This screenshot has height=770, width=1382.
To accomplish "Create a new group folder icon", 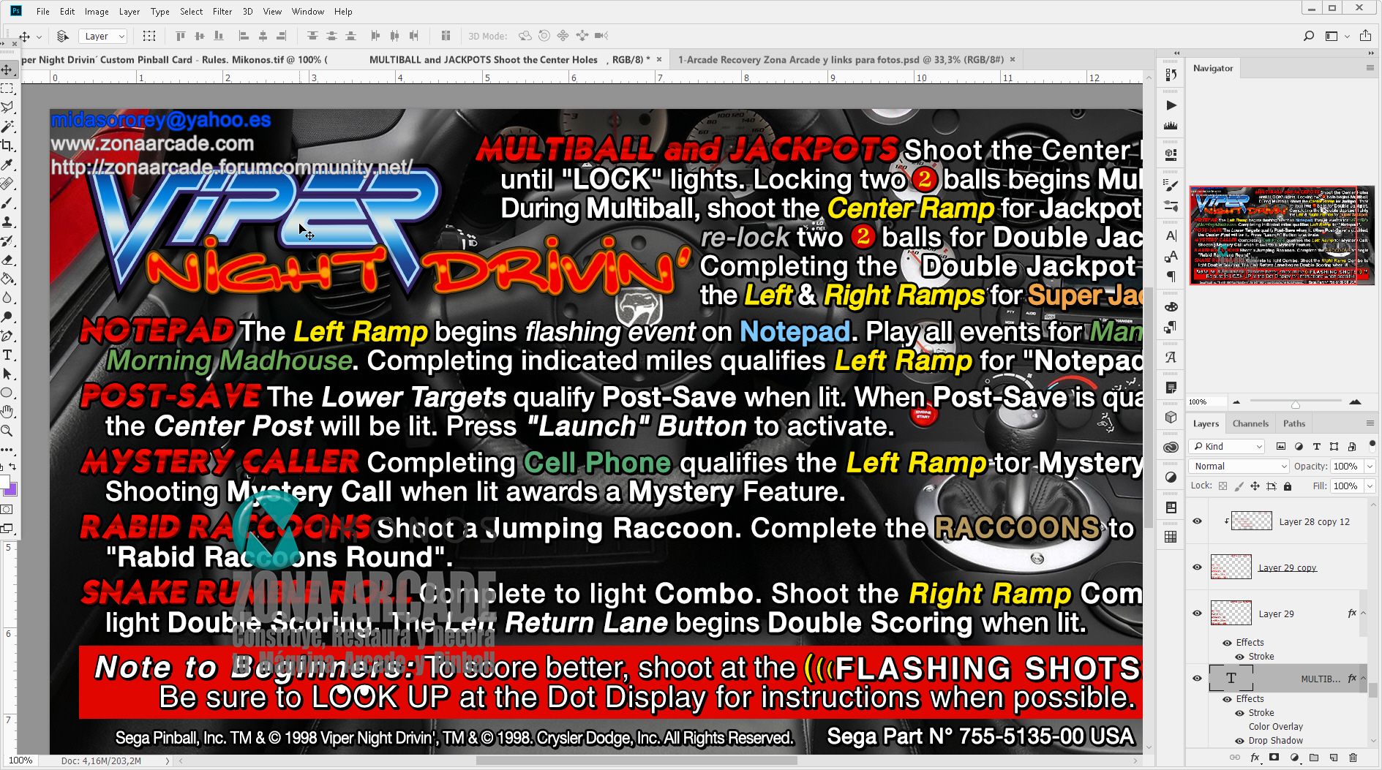I will pyautogui.click(x=1314, y=758).
